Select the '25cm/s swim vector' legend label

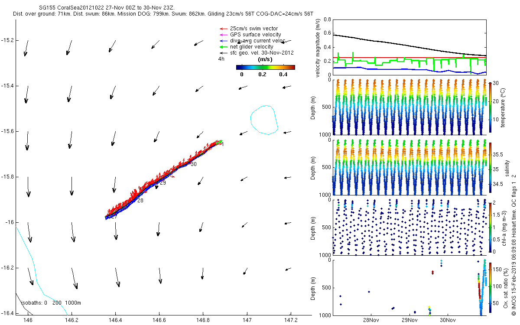253,29
